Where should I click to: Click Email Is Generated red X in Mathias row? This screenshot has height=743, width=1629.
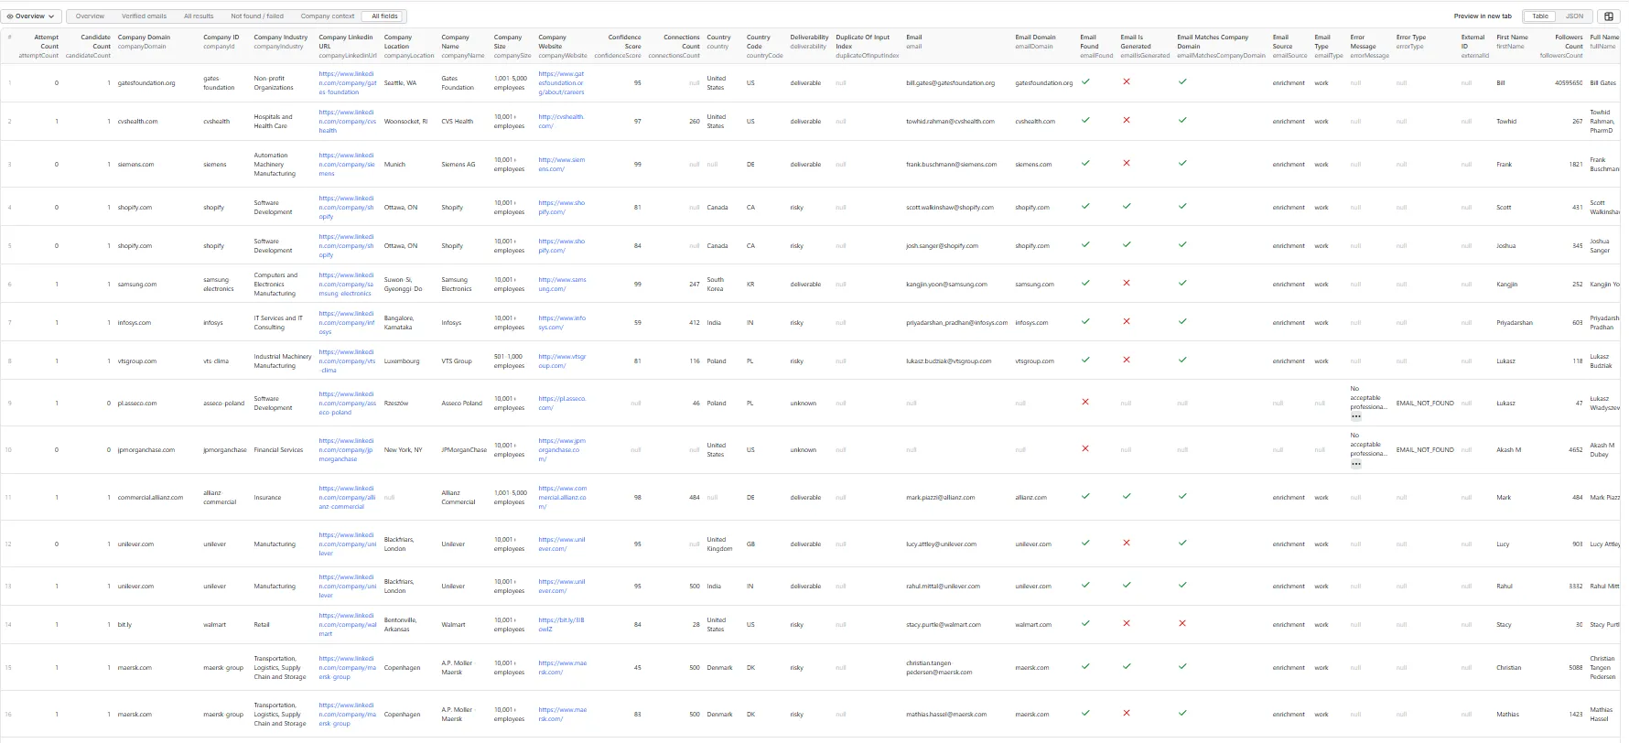1127,713
